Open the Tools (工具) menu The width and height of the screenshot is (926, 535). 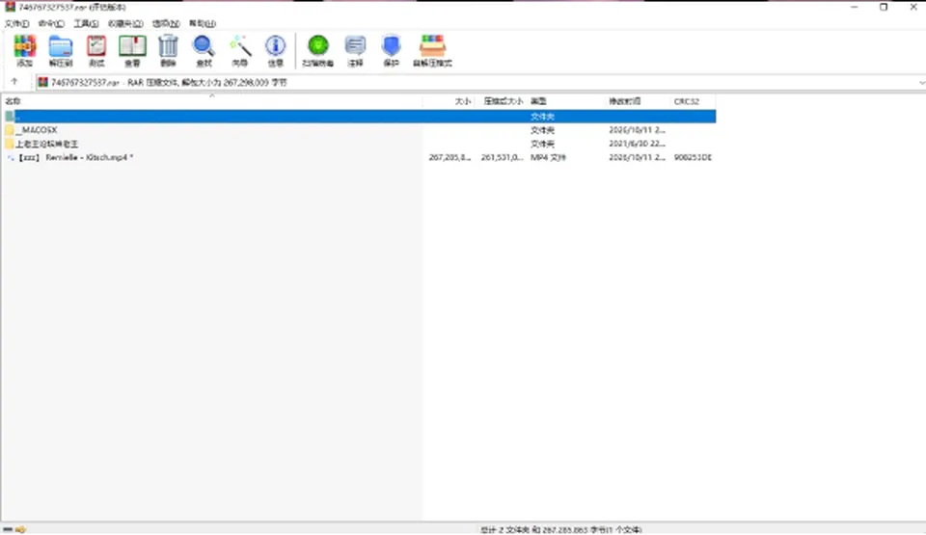coord(86,24)
